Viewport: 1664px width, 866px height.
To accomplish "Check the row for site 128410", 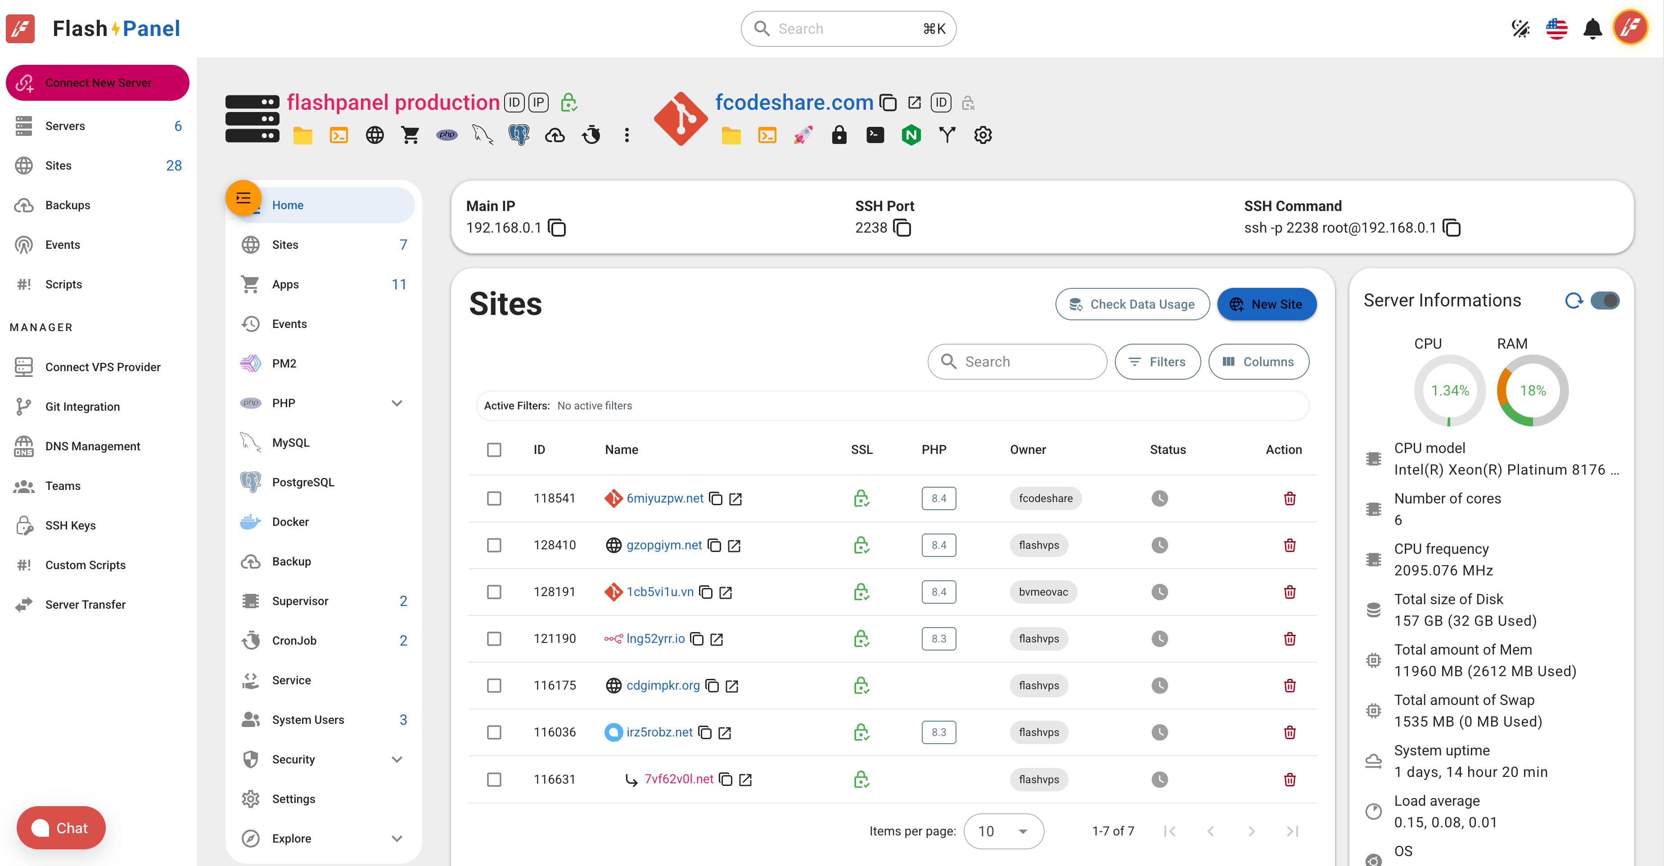I will [x=494, y=546].
